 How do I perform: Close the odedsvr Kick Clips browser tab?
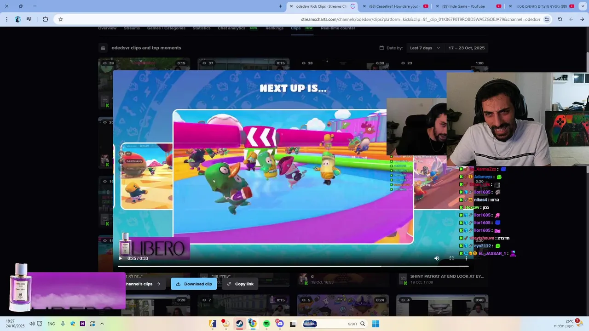pos(291,6)
